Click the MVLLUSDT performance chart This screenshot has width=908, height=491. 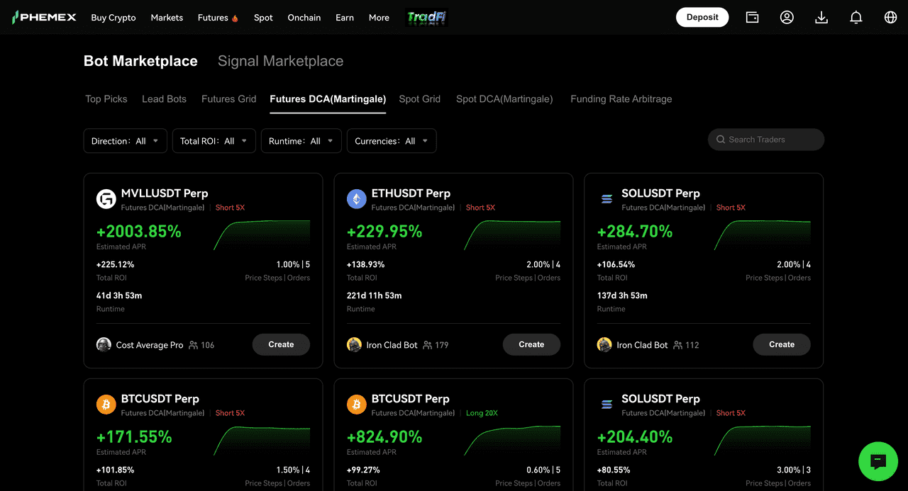[262, 235]
